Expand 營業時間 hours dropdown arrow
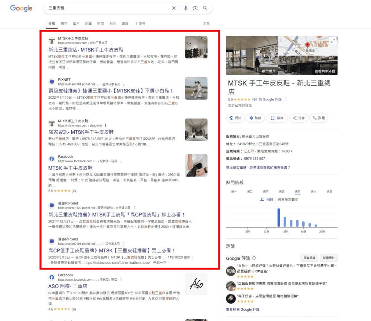The width and height of the screenshot is (371, 321). point(291,151)
